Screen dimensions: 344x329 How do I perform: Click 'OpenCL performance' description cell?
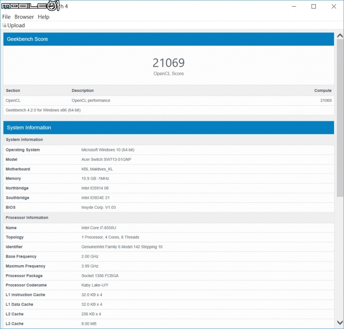(x=91, y=100)
